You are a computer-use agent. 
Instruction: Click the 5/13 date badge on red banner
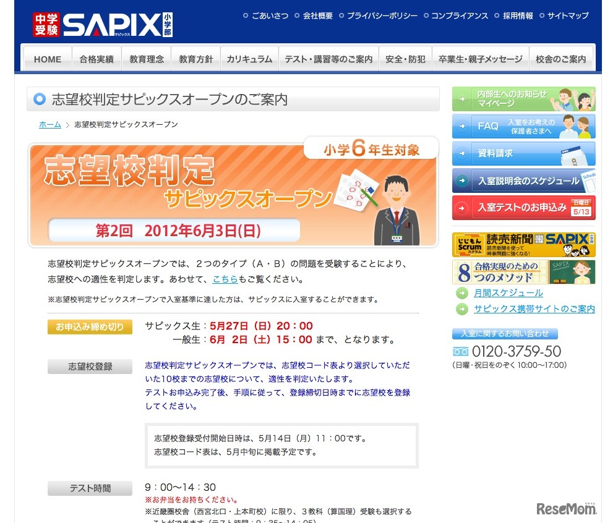581,209
